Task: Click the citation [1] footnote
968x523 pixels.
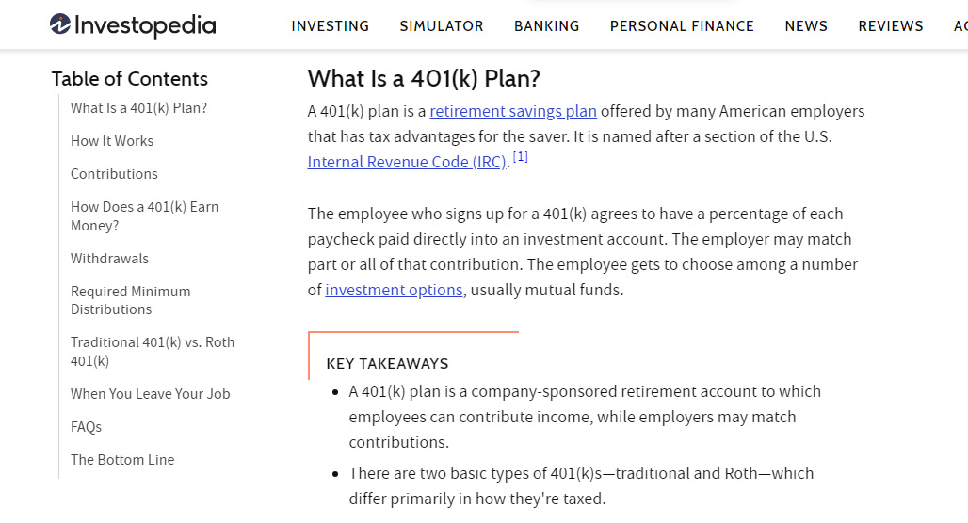Action: [x=521, y=157]
